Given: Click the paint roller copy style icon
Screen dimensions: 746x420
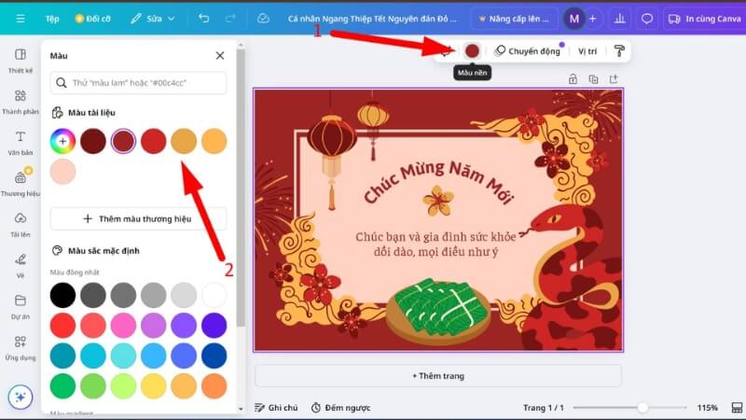Looking at the screenshot, I should (x=618, y=51).
